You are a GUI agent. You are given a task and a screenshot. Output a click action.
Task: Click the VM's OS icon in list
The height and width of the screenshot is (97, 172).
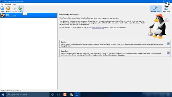coord(3,15)
